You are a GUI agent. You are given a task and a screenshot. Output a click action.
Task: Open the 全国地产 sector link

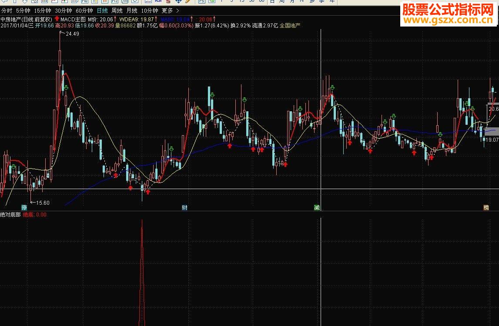(290, 26)
